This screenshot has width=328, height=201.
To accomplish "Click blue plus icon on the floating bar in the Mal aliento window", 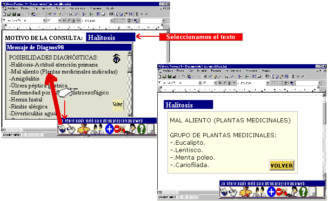I will 271,192.
